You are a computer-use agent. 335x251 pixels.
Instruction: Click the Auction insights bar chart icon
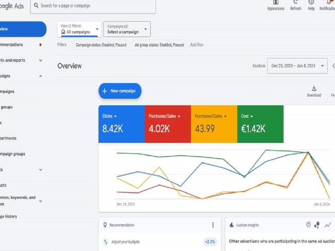tap(231, 225)
